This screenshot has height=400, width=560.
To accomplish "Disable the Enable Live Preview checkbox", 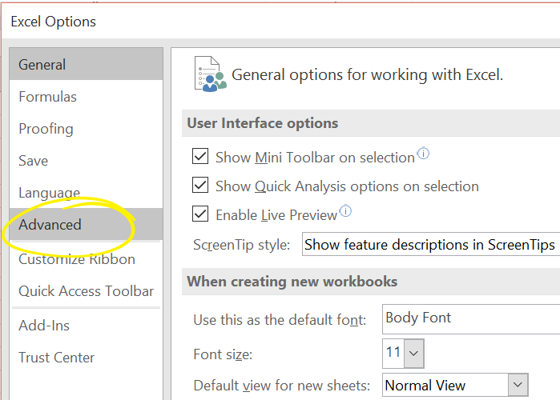I will [200, 215].
